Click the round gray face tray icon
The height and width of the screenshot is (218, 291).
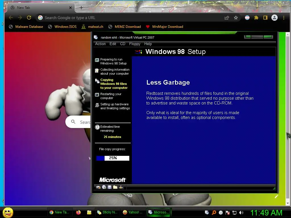(221, 212)
